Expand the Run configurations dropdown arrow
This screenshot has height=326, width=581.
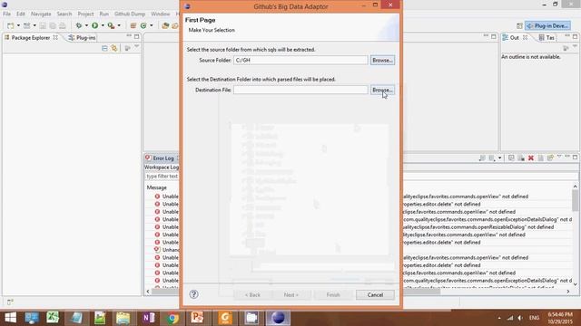point(103,25)
